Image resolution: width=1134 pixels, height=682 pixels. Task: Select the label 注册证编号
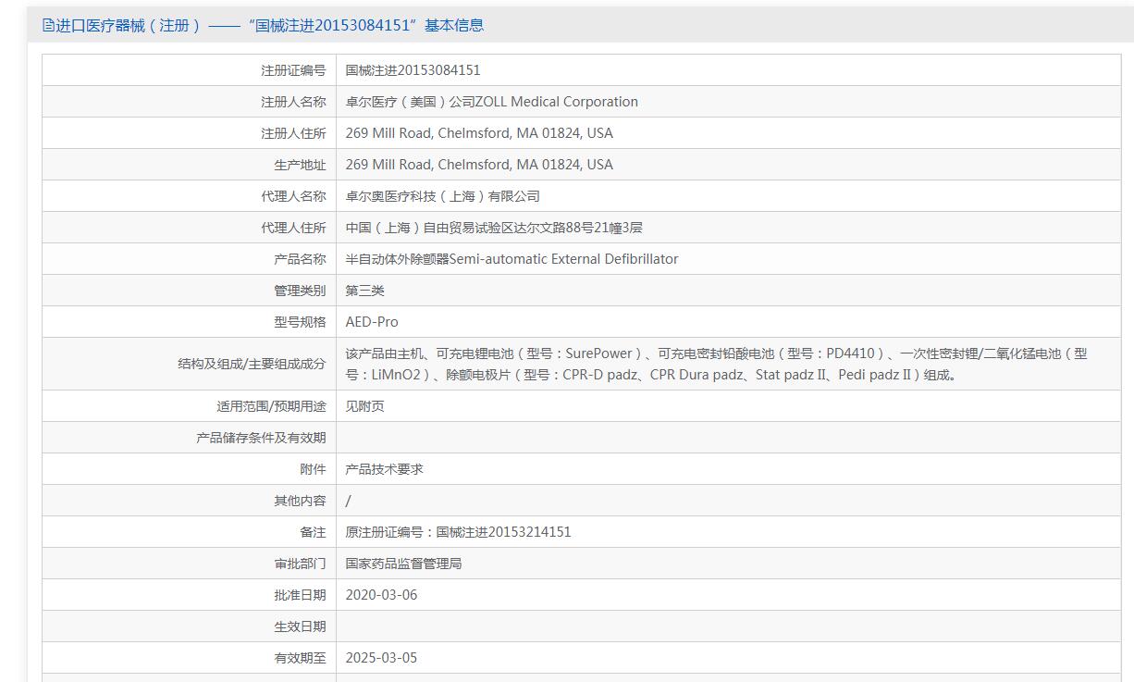click(293, 70)
